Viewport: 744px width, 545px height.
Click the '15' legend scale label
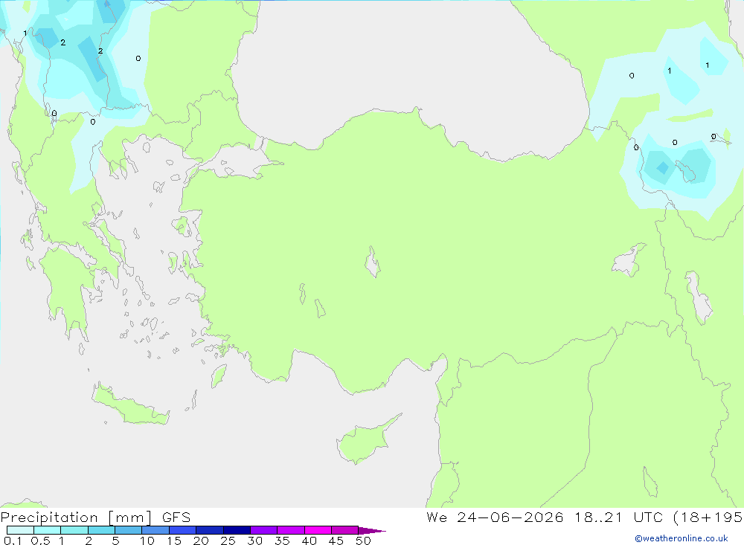click(174, 541)
